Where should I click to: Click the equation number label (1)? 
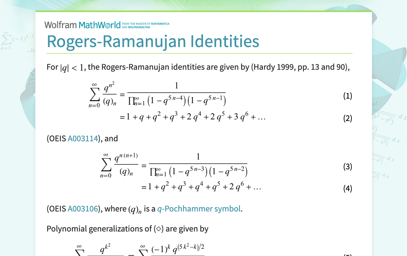[x=348, y=95]
